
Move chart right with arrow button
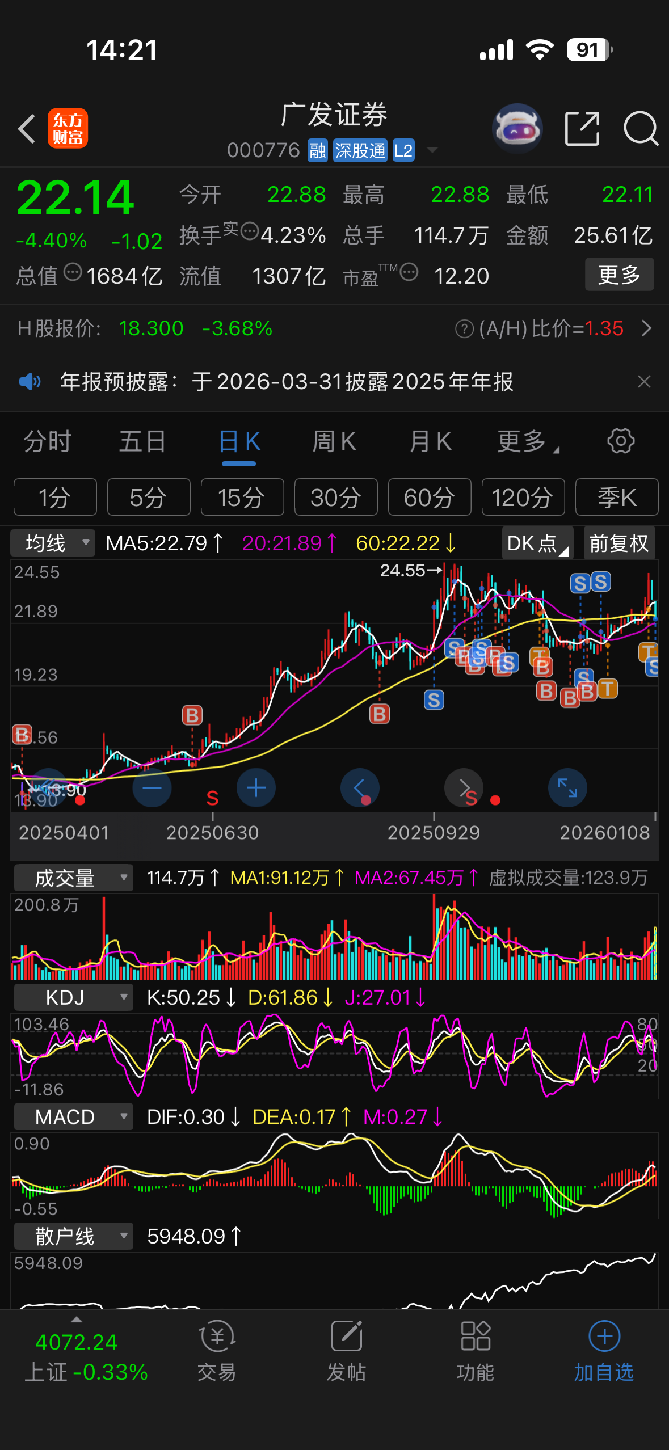click(x=464, y=787)
